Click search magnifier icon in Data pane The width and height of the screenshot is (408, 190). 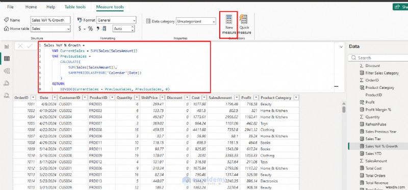point(353,58)
